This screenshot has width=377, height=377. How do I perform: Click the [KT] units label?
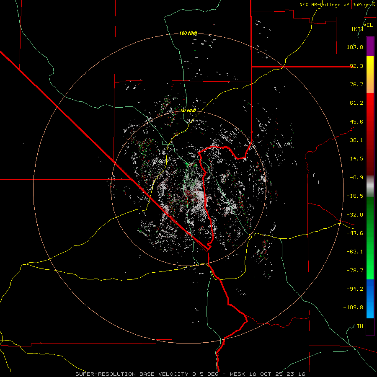357,29
